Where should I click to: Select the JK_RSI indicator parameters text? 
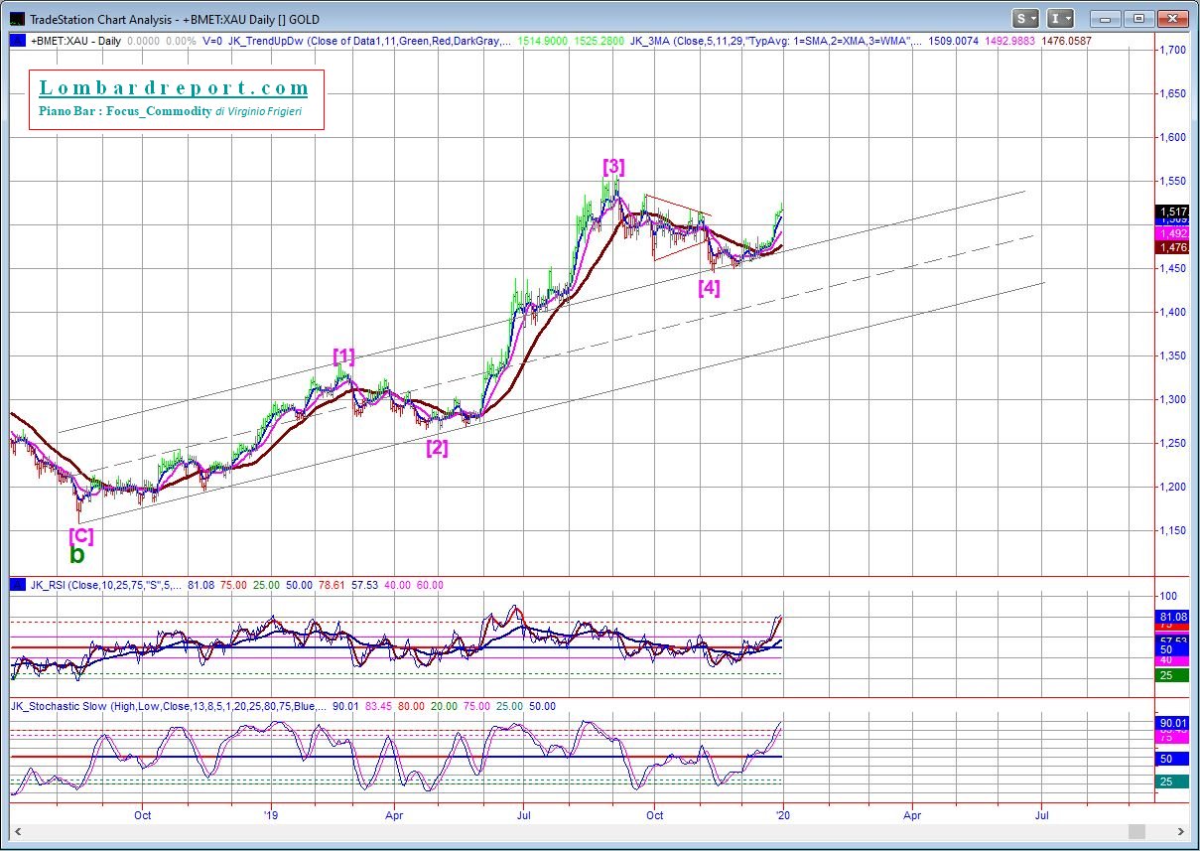point(104,585)
